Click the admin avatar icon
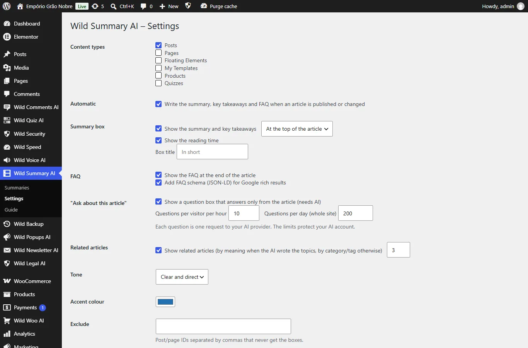This screenshot has height=348, width=528. [521, 6]
